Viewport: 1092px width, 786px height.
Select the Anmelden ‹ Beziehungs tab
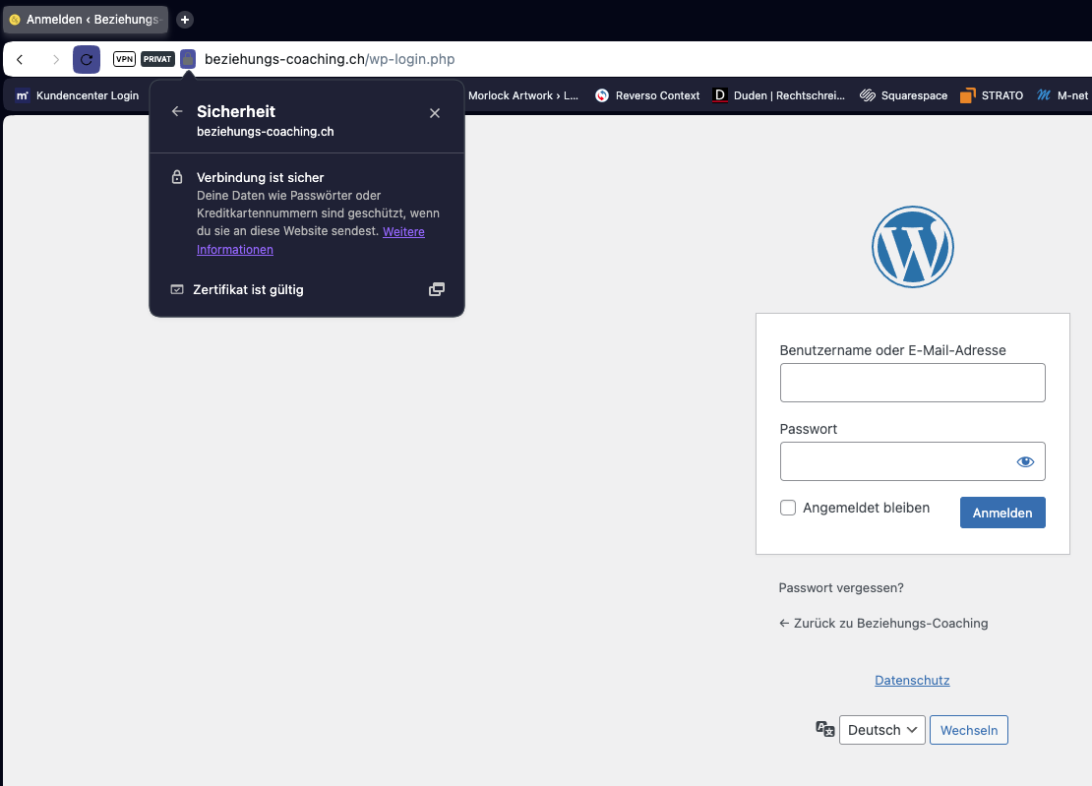(x=86, y=20)
